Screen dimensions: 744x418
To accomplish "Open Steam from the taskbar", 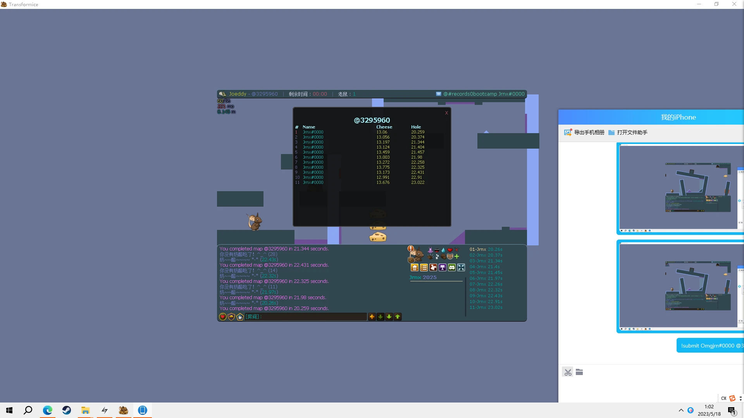I will coord(67,410).
